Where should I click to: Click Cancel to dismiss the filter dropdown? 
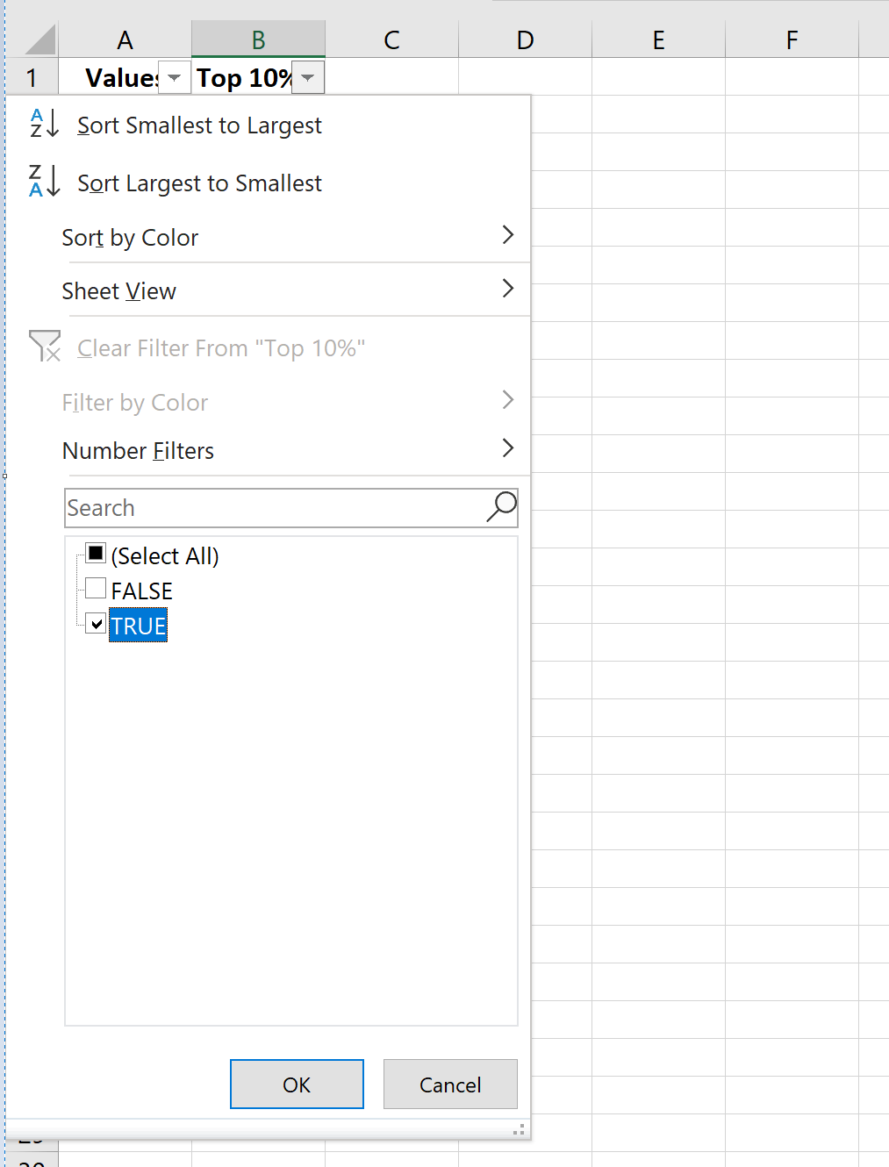(x=450, y=1084)
